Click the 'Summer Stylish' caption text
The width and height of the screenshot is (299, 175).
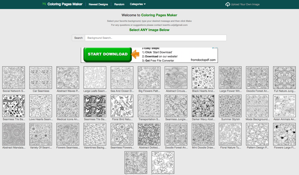(230, 119)
